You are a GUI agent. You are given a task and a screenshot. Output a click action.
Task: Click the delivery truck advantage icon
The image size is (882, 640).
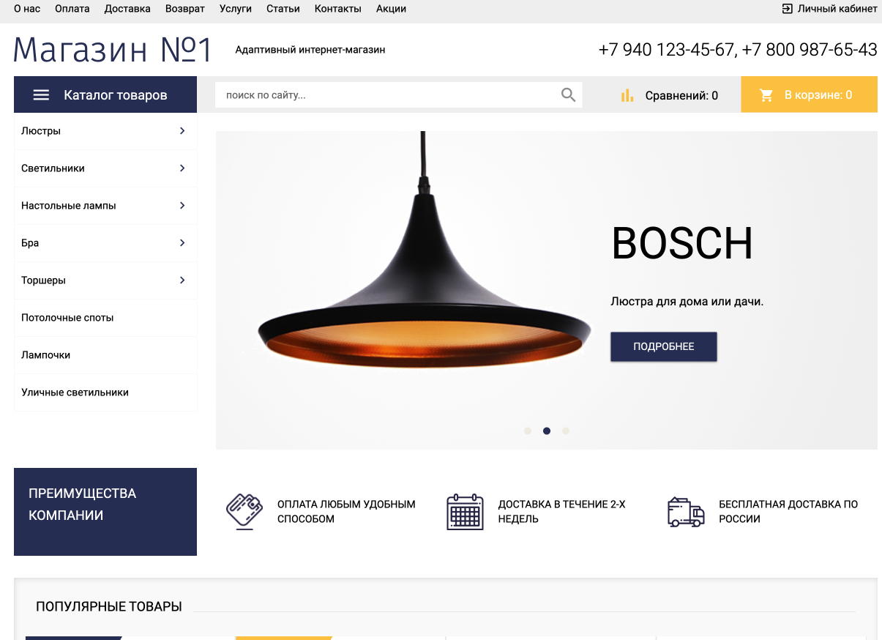[x=686, y=512]
